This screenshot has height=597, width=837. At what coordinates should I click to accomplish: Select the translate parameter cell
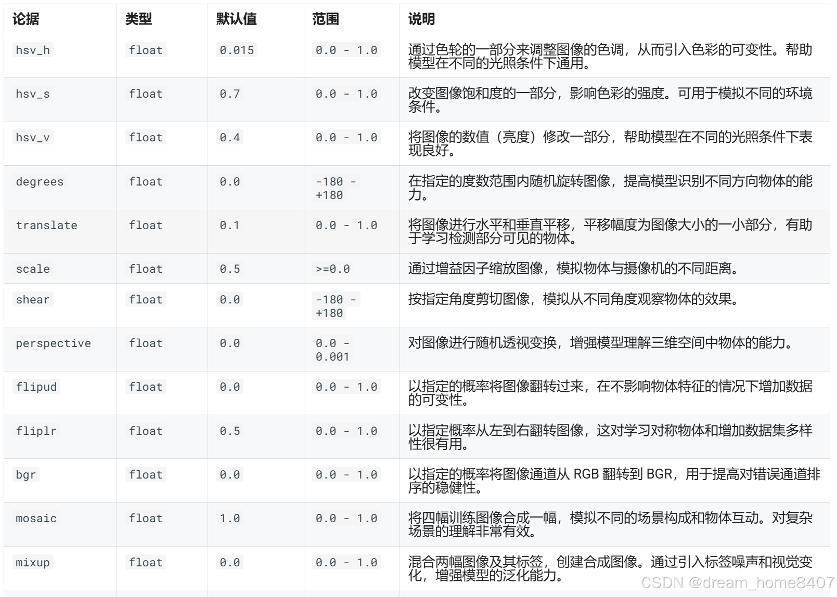pyautogui.click(x=60, y=231)
